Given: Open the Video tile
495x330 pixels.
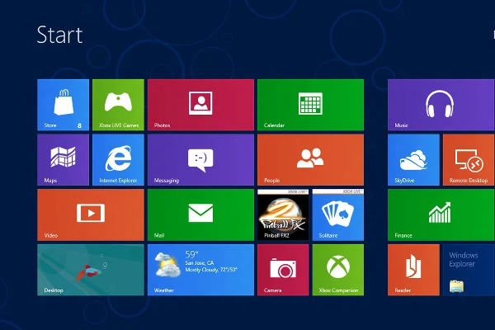Looking at the screenshot, I should coord(91,214).
